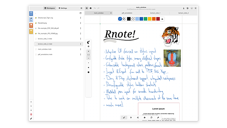Screen dimensions: 227x128
Task: Open options menu for file-example_PDF_500_kB.pdf
Action: [81, 28]
